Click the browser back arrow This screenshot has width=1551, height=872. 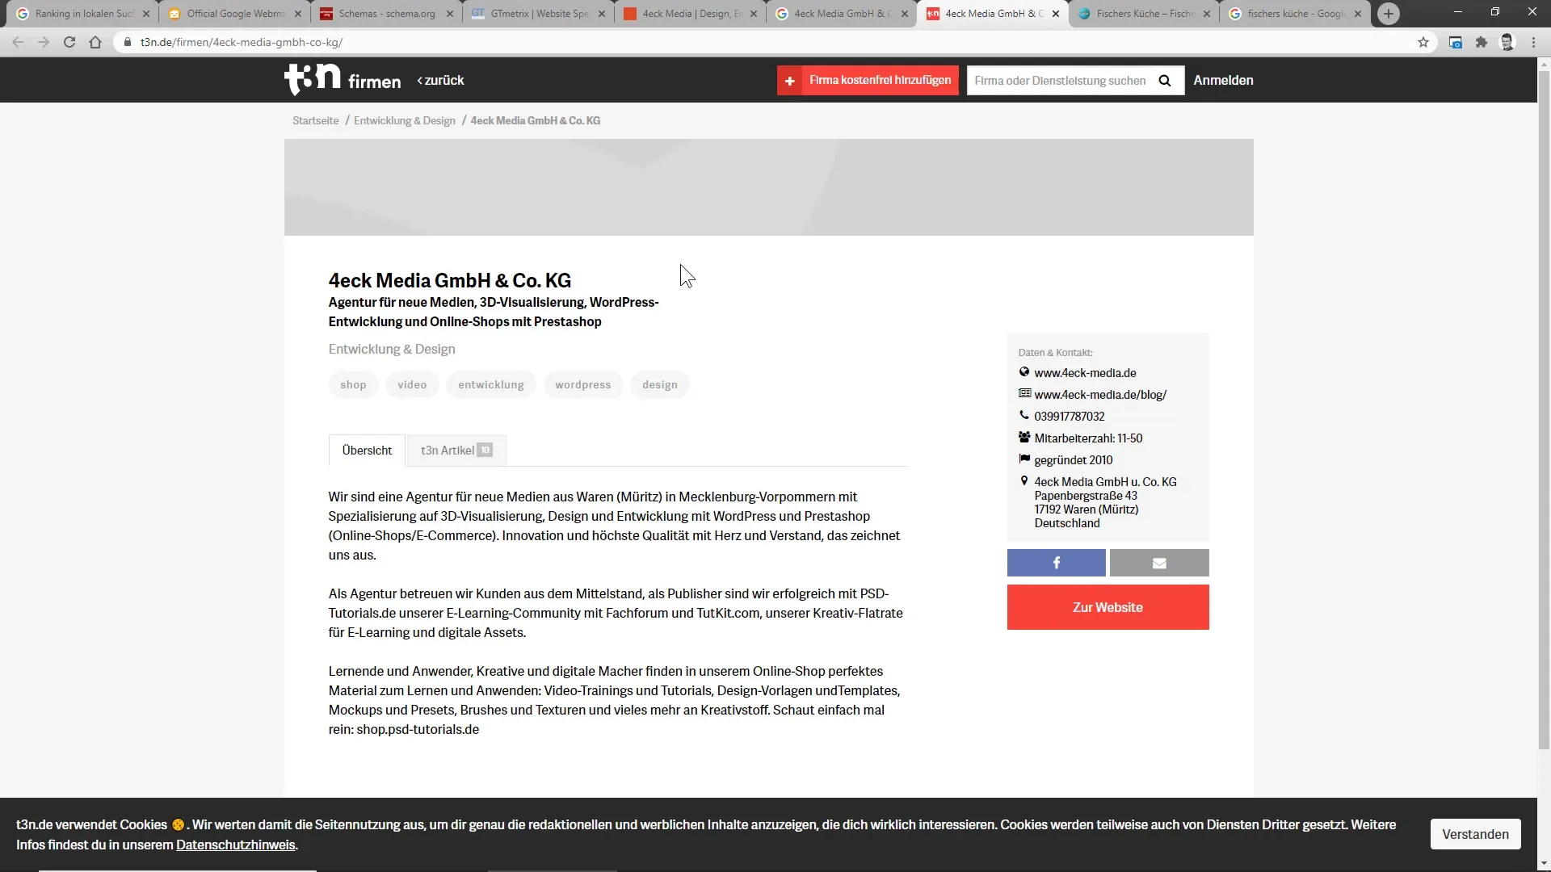click(x=18, y=42)
